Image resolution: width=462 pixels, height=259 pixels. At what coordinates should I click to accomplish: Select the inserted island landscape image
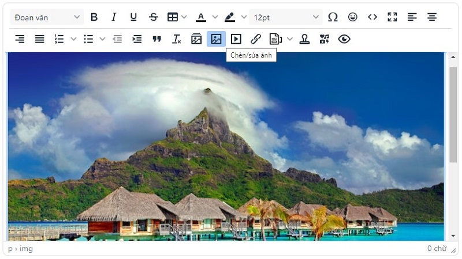(x=225, y=147)
